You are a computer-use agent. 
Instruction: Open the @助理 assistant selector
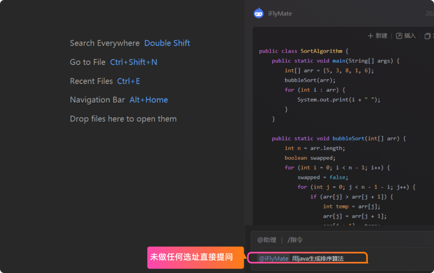267,240
